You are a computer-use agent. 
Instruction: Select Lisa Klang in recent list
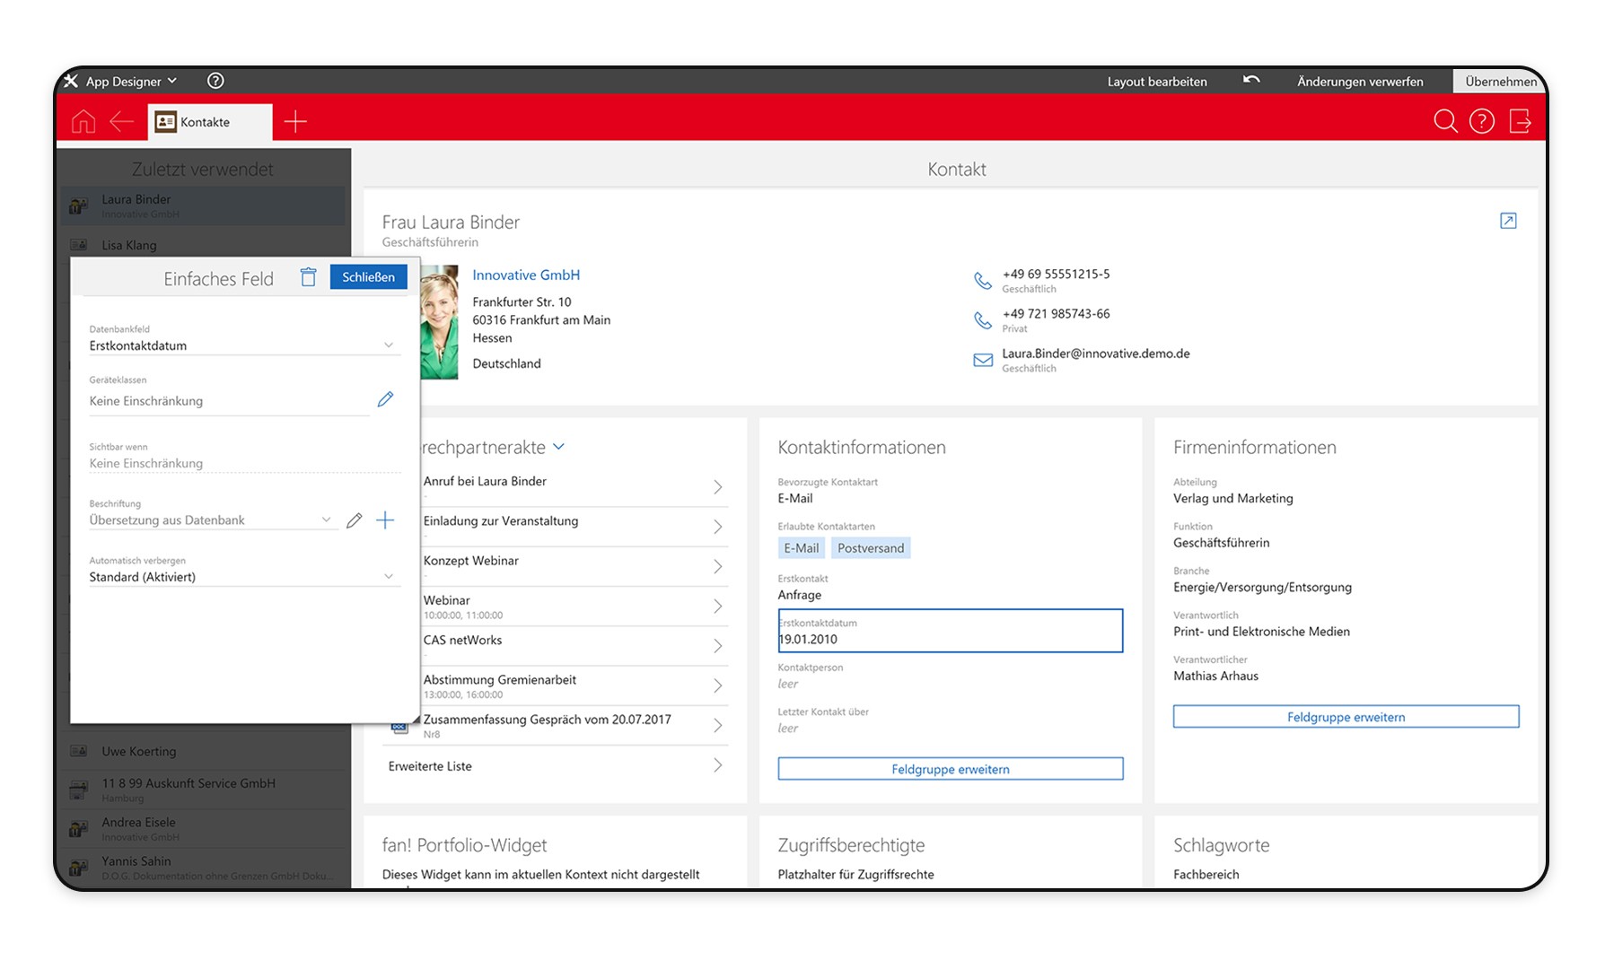203,245
